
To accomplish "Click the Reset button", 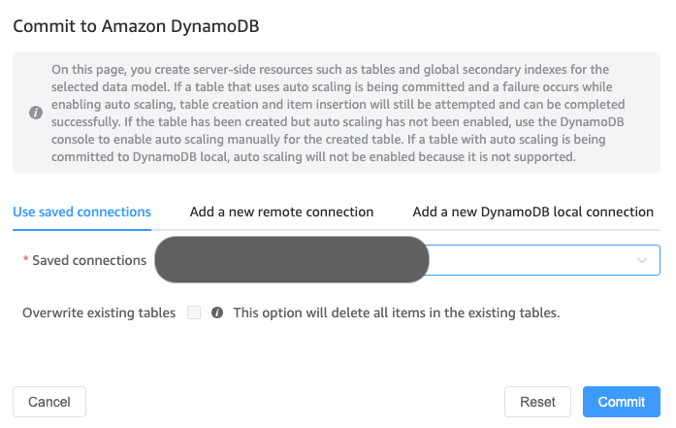I will pos(537,402).
